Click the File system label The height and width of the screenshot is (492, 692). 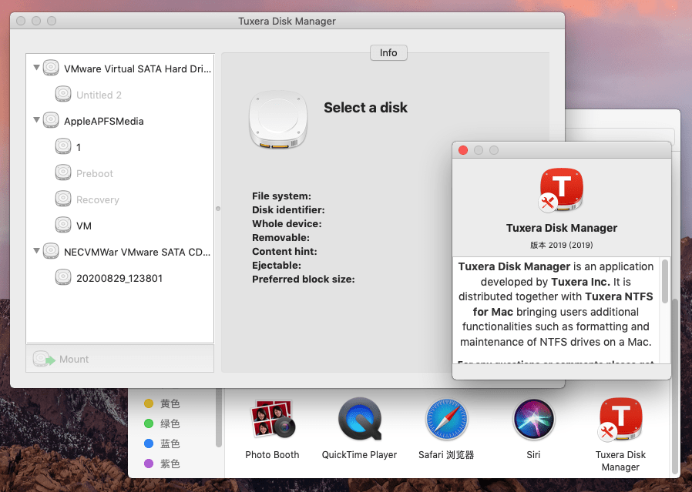281,196
